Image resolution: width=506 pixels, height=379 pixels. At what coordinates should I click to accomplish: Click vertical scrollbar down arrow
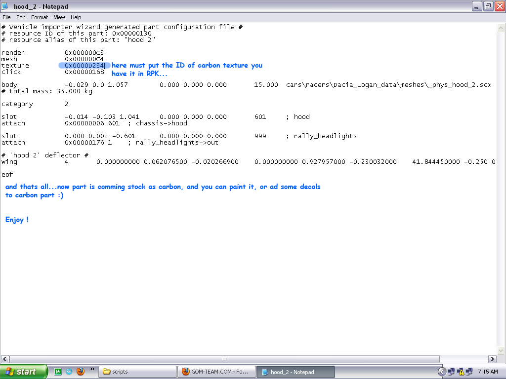[x=501, y=351]
